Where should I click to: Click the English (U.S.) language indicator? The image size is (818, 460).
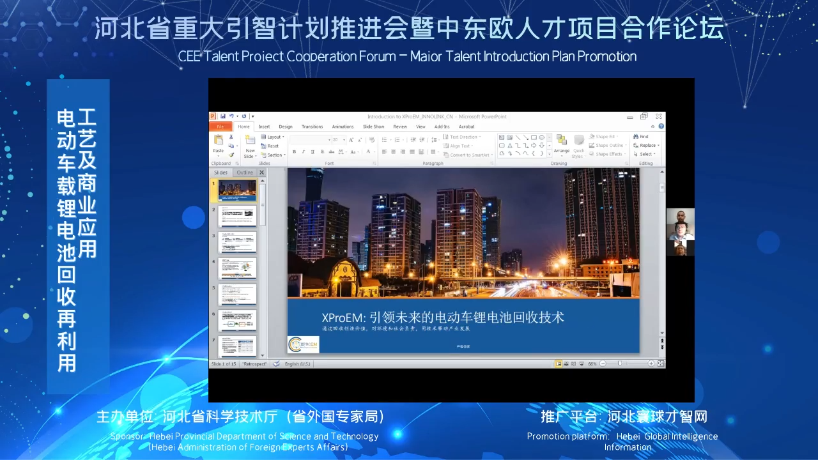(x=297, y=364)
